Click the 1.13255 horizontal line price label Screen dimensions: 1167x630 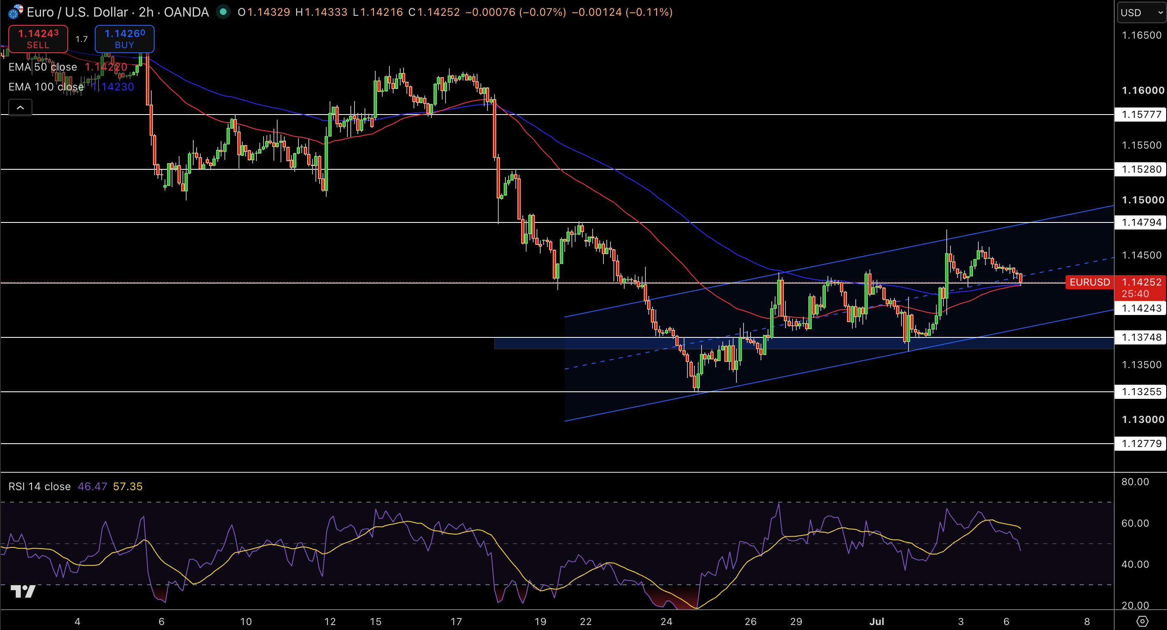tap(1140, 391)
